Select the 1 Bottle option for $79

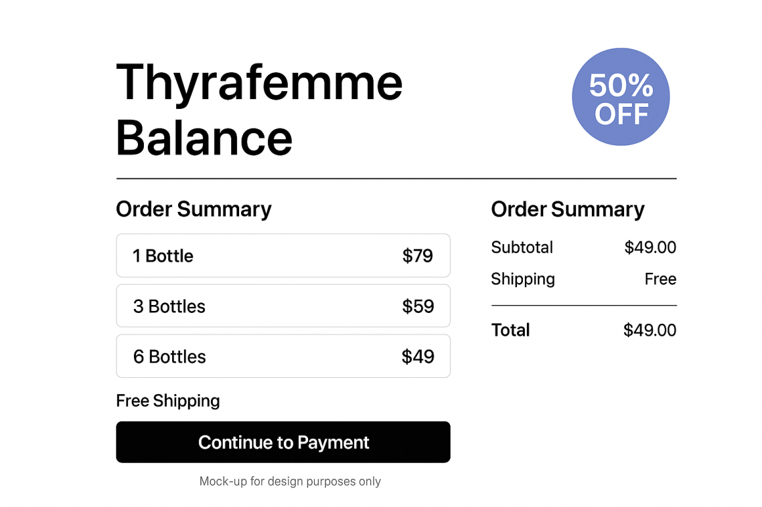(x=283, y=256)
